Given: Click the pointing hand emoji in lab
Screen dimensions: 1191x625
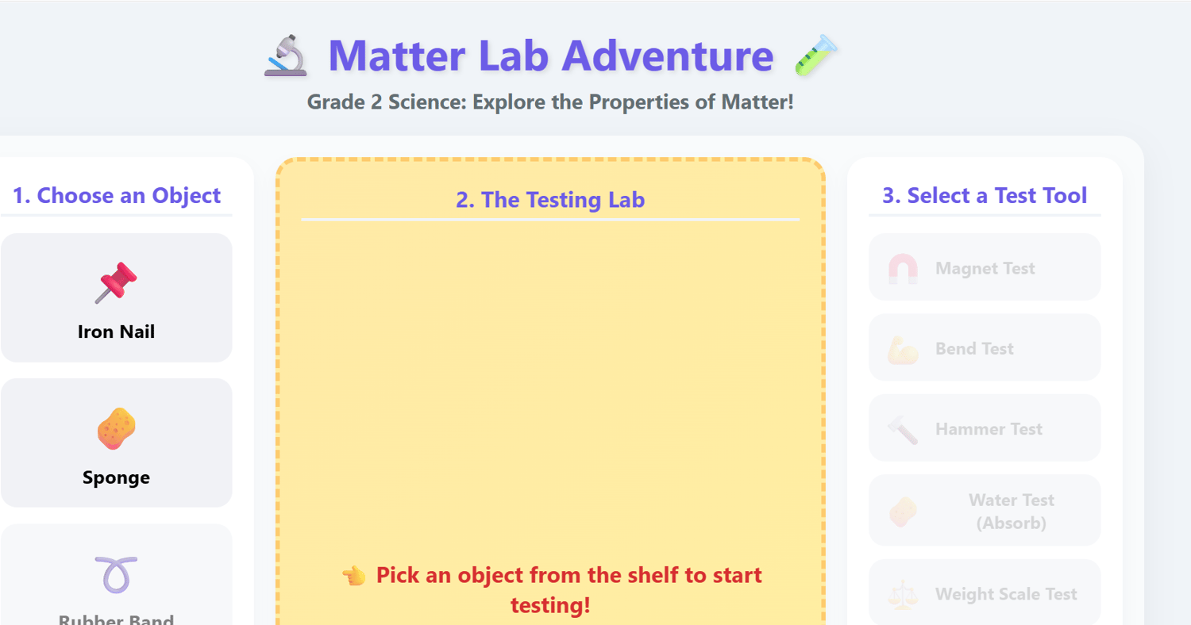Looking at the screenshot, I should (x=353, y=576).
